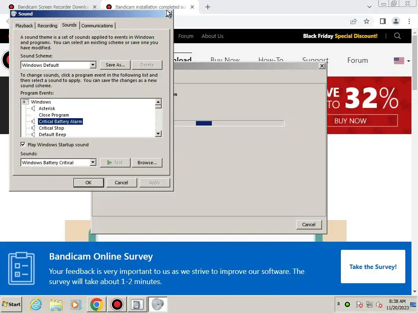Open the clock showing 8:38 AM
The height and width of the screenshot is (313, 418).
click(397, 304)
